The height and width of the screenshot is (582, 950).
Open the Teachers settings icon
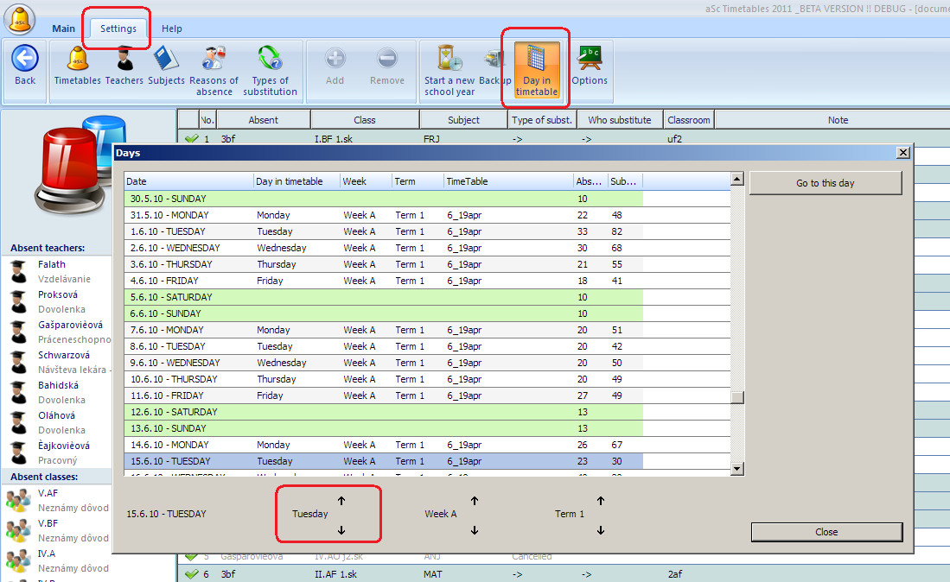coord(124,60)
